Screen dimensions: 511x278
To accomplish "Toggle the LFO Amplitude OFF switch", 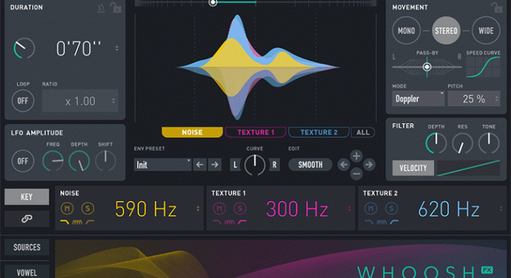I will tap(23, 161).
